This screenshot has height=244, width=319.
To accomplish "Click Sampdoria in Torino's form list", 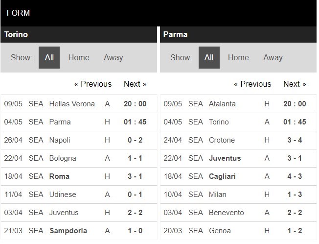I will point(68,231).
